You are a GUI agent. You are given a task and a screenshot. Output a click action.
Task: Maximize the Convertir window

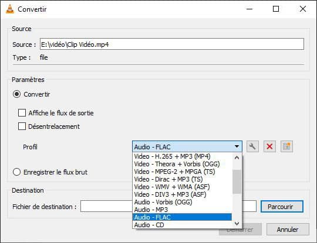click(276, 9)
